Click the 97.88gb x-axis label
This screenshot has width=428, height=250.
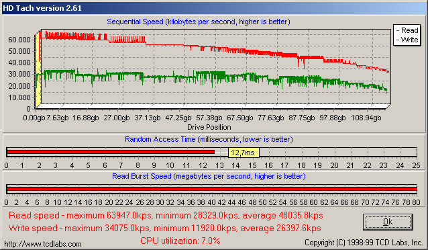coord(333,118)
